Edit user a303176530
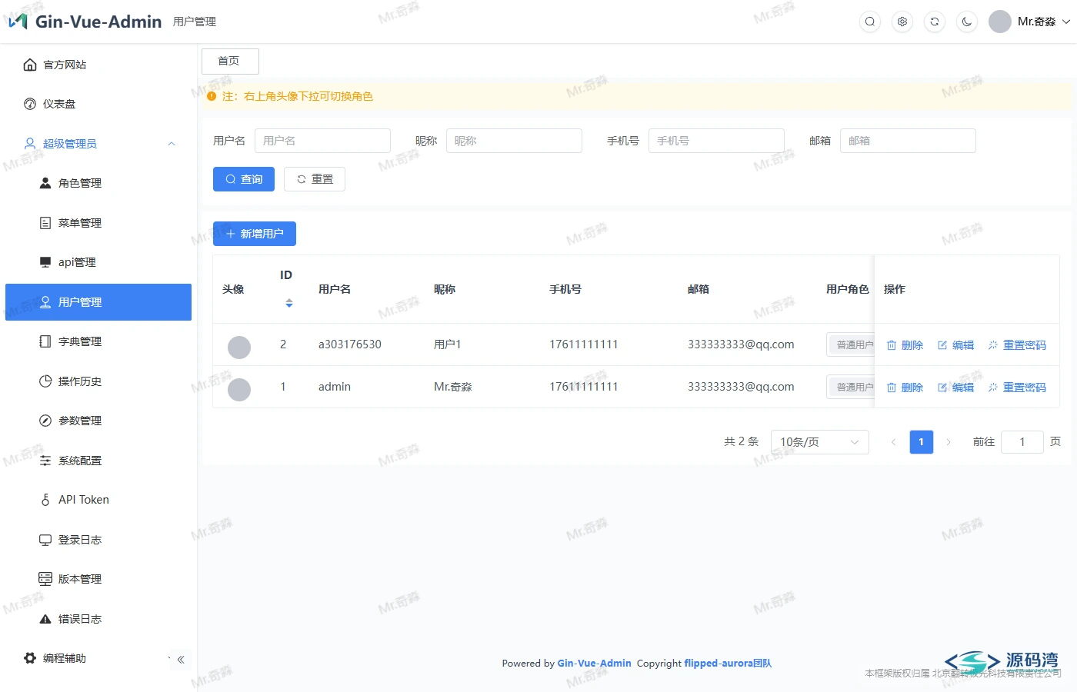Viewport: 1077px width, 692px height. [956, 345]
